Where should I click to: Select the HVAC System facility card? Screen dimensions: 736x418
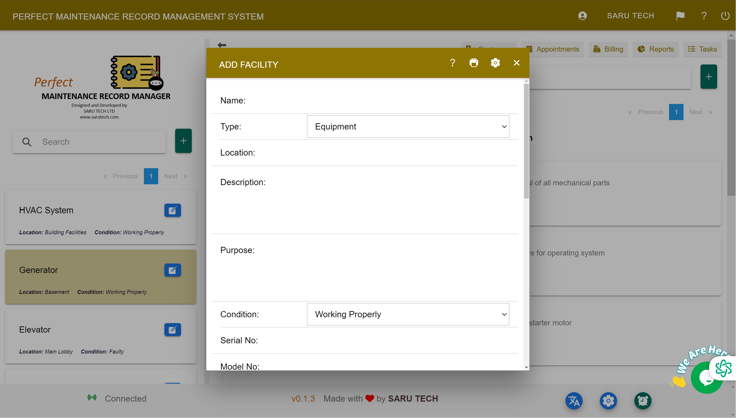[x=101, y=217]
